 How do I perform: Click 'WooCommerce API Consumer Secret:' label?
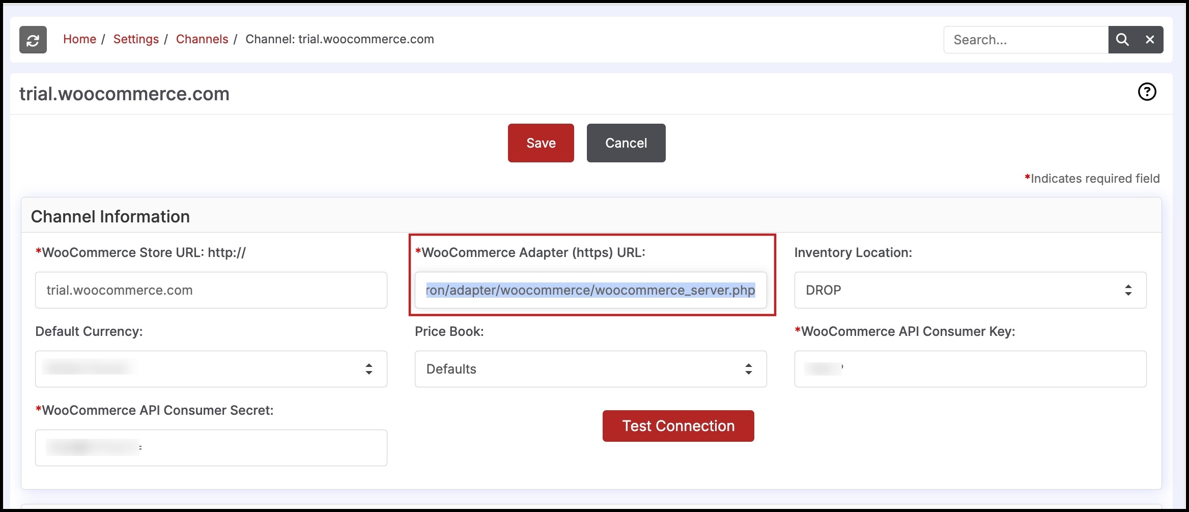point(154,410)
